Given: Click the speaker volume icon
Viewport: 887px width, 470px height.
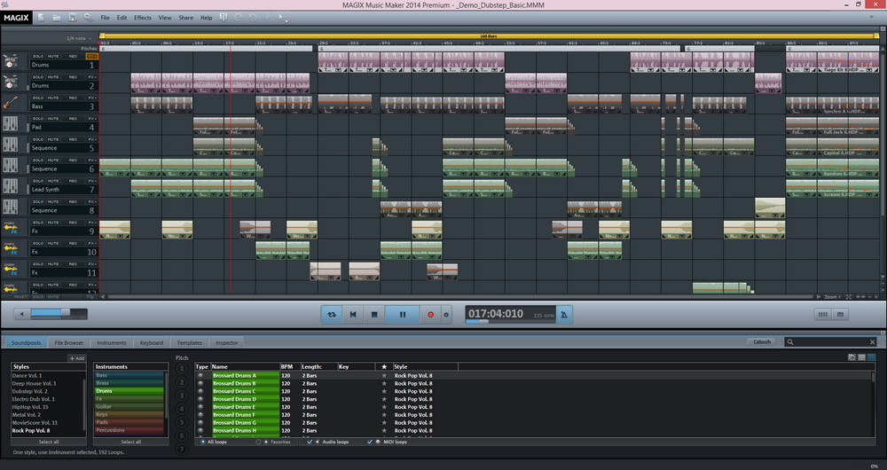Looking at the screenshot, I should point(22,314).
